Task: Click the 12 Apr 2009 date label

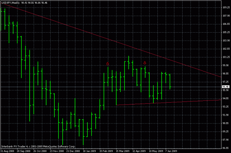Action: point(139,151)
